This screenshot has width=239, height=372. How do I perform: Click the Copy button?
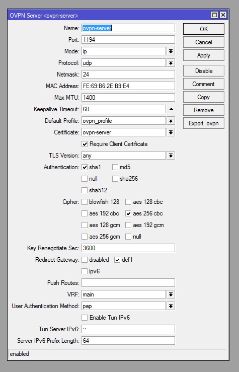(x=204, y=97)
